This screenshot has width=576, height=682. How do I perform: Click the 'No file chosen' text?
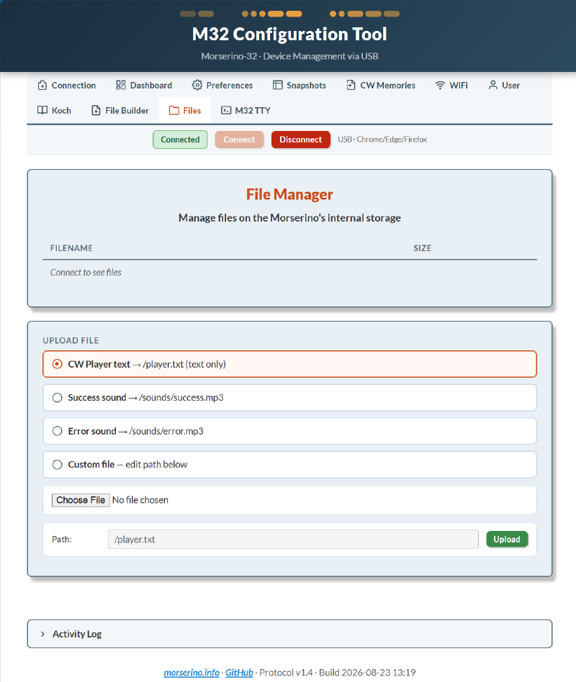[140, 500]
